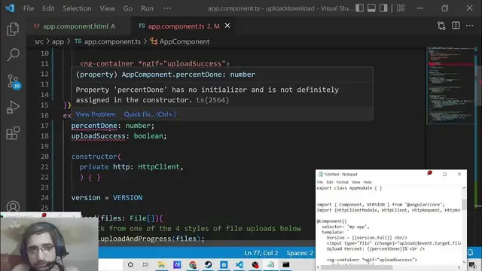This screenshot has width=482, height=271.
Task: Open the View menu in VS Code
Action: pyautogui.click(x=107, y=8)
